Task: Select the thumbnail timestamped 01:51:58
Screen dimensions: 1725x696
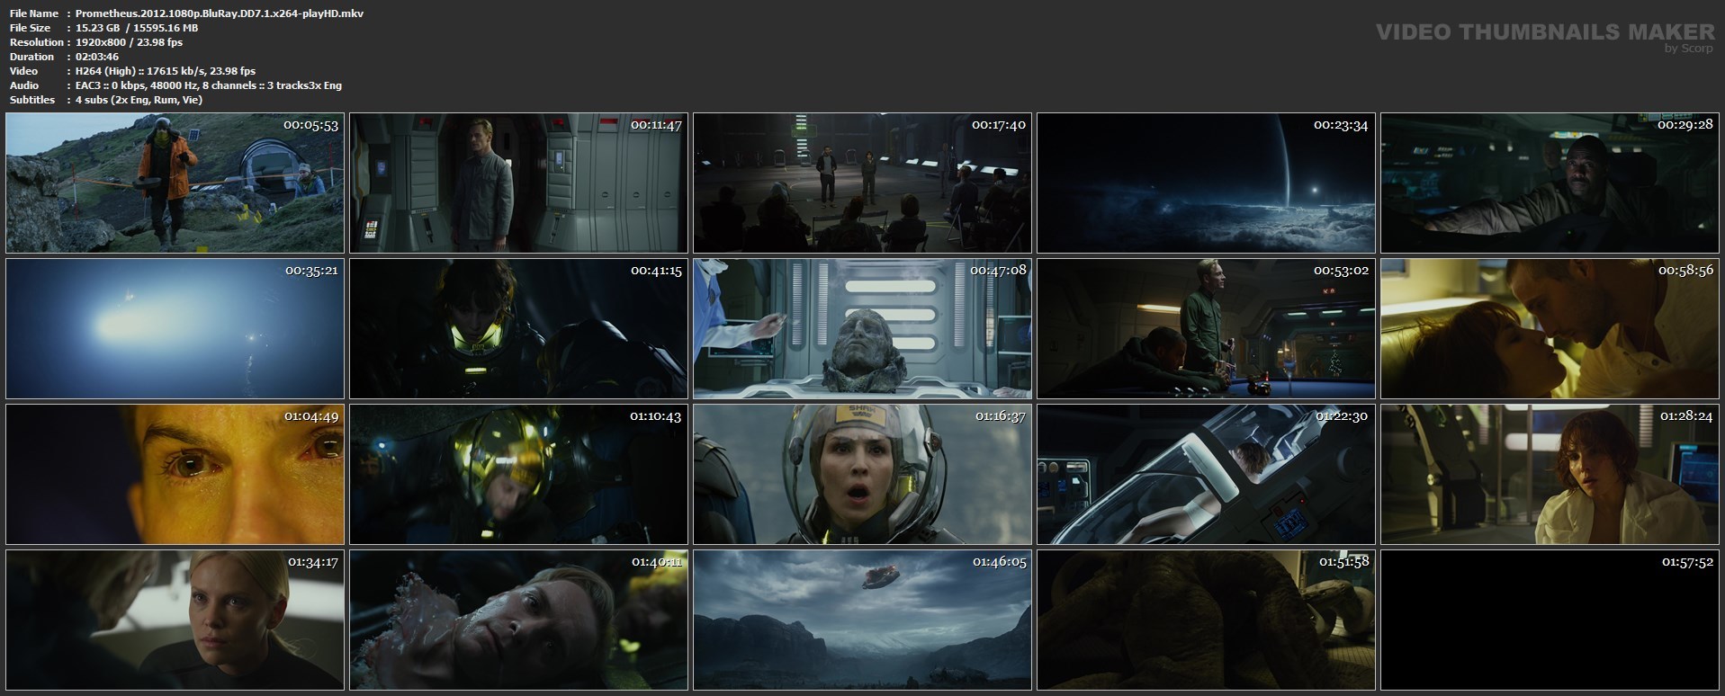Action: click(x=1206, y=620)
